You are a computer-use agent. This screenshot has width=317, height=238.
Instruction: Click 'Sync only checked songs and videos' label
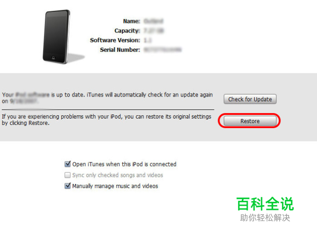[118, 175]
